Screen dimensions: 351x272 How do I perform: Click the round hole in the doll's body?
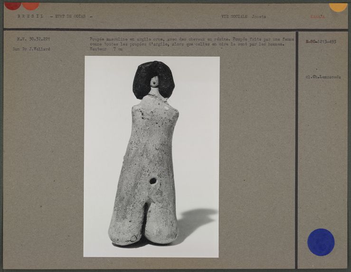[153, 181]
